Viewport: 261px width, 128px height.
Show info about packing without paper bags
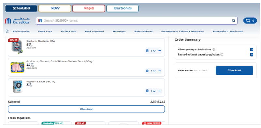pyautogui.click(x=222, y=54)
